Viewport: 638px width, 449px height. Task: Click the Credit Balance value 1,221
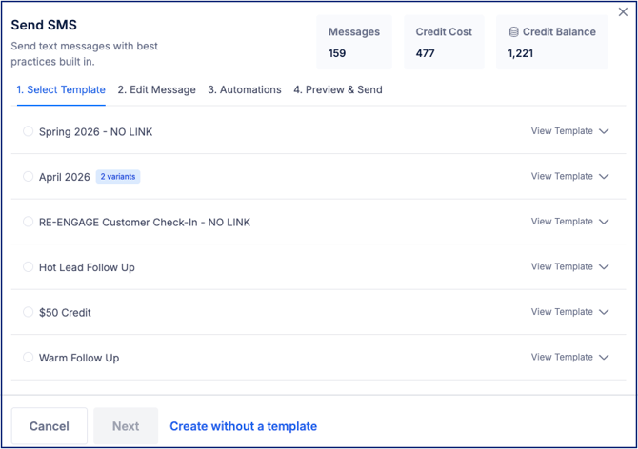pyautogui.click(x=521, y=53)
